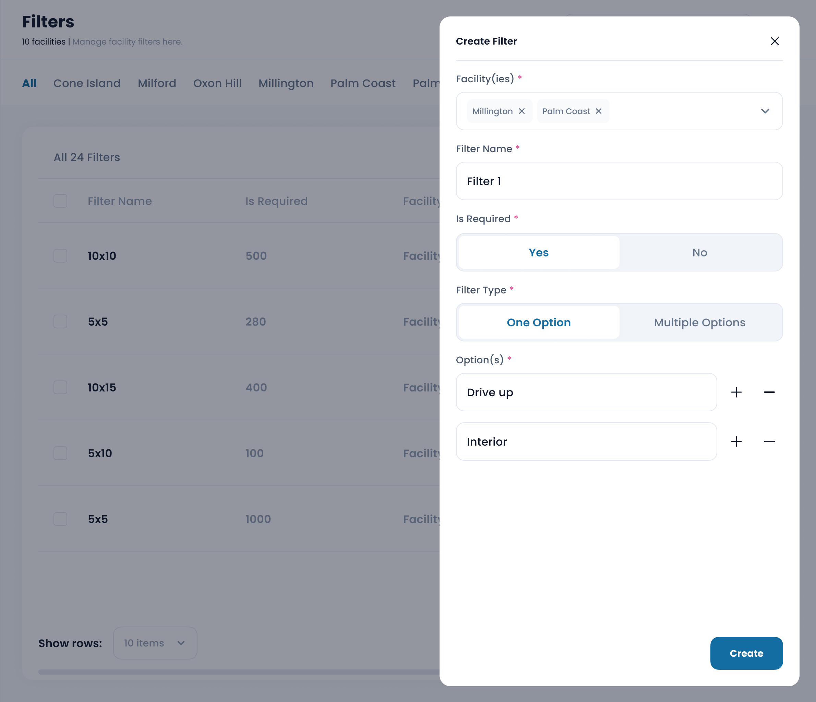Close the Create Filter dialog
This screenshot has width=816, height=702.
tap(774, 41)
